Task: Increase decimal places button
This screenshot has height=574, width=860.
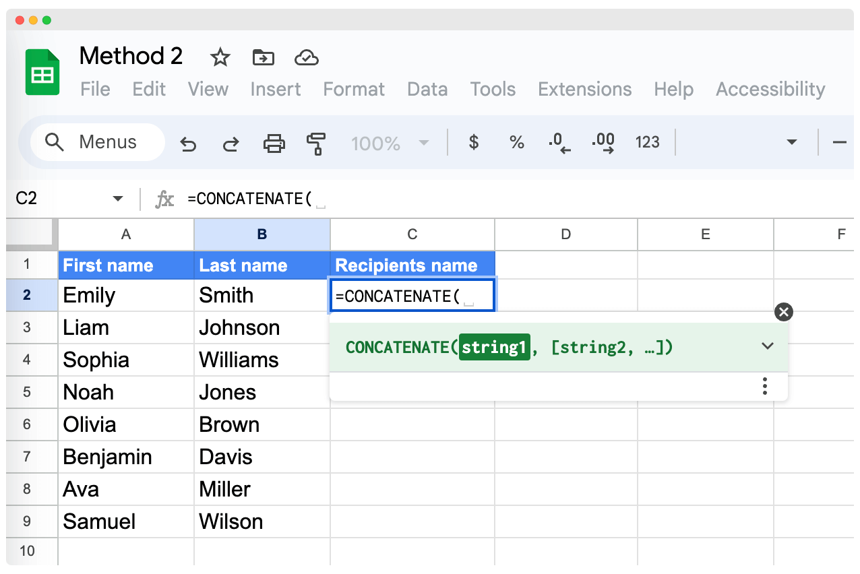Action: [x=603, y=142]
